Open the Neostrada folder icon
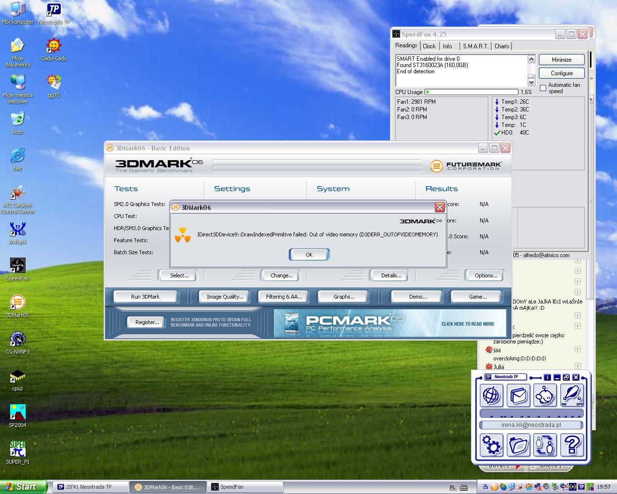617x494 pixels. 518,445
